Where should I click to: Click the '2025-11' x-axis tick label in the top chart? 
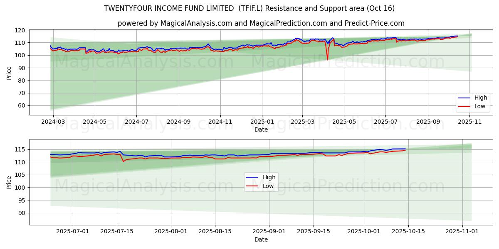coord(470,122)
